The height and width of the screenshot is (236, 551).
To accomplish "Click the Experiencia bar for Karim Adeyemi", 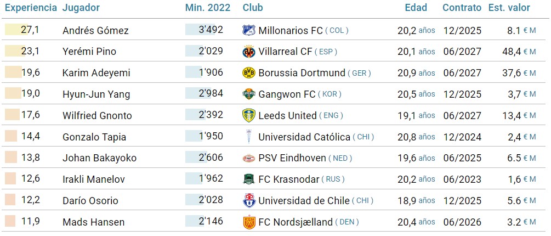I will point(13,73).
